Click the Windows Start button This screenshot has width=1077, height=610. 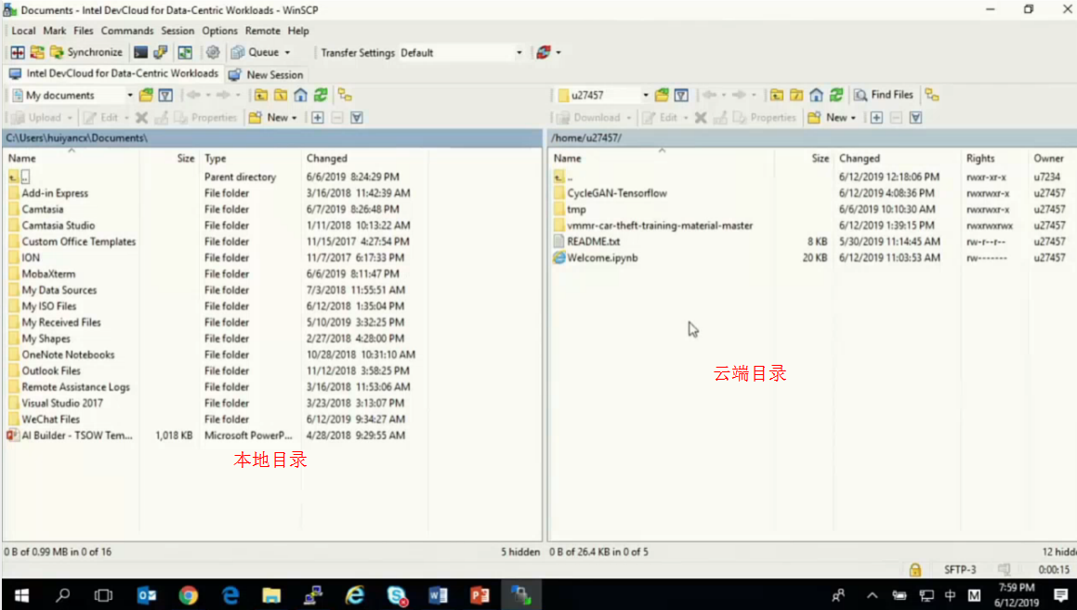pos(21,595)
